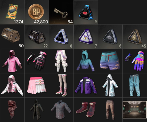
Task: Select the gold triangular crate with count 45
Action: (x=135, y=37)
